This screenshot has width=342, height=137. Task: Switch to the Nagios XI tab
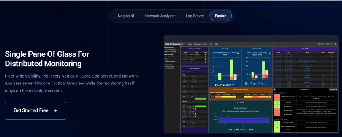pyautogui.click(x=126, y=16)
